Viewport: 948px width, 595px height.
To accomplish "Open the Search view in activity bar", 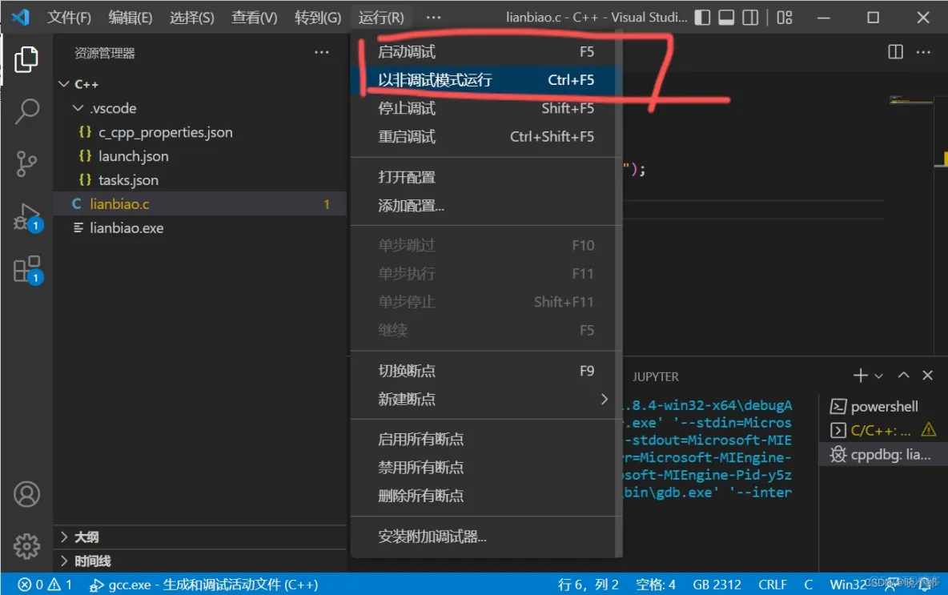I will tap(26, 111).
